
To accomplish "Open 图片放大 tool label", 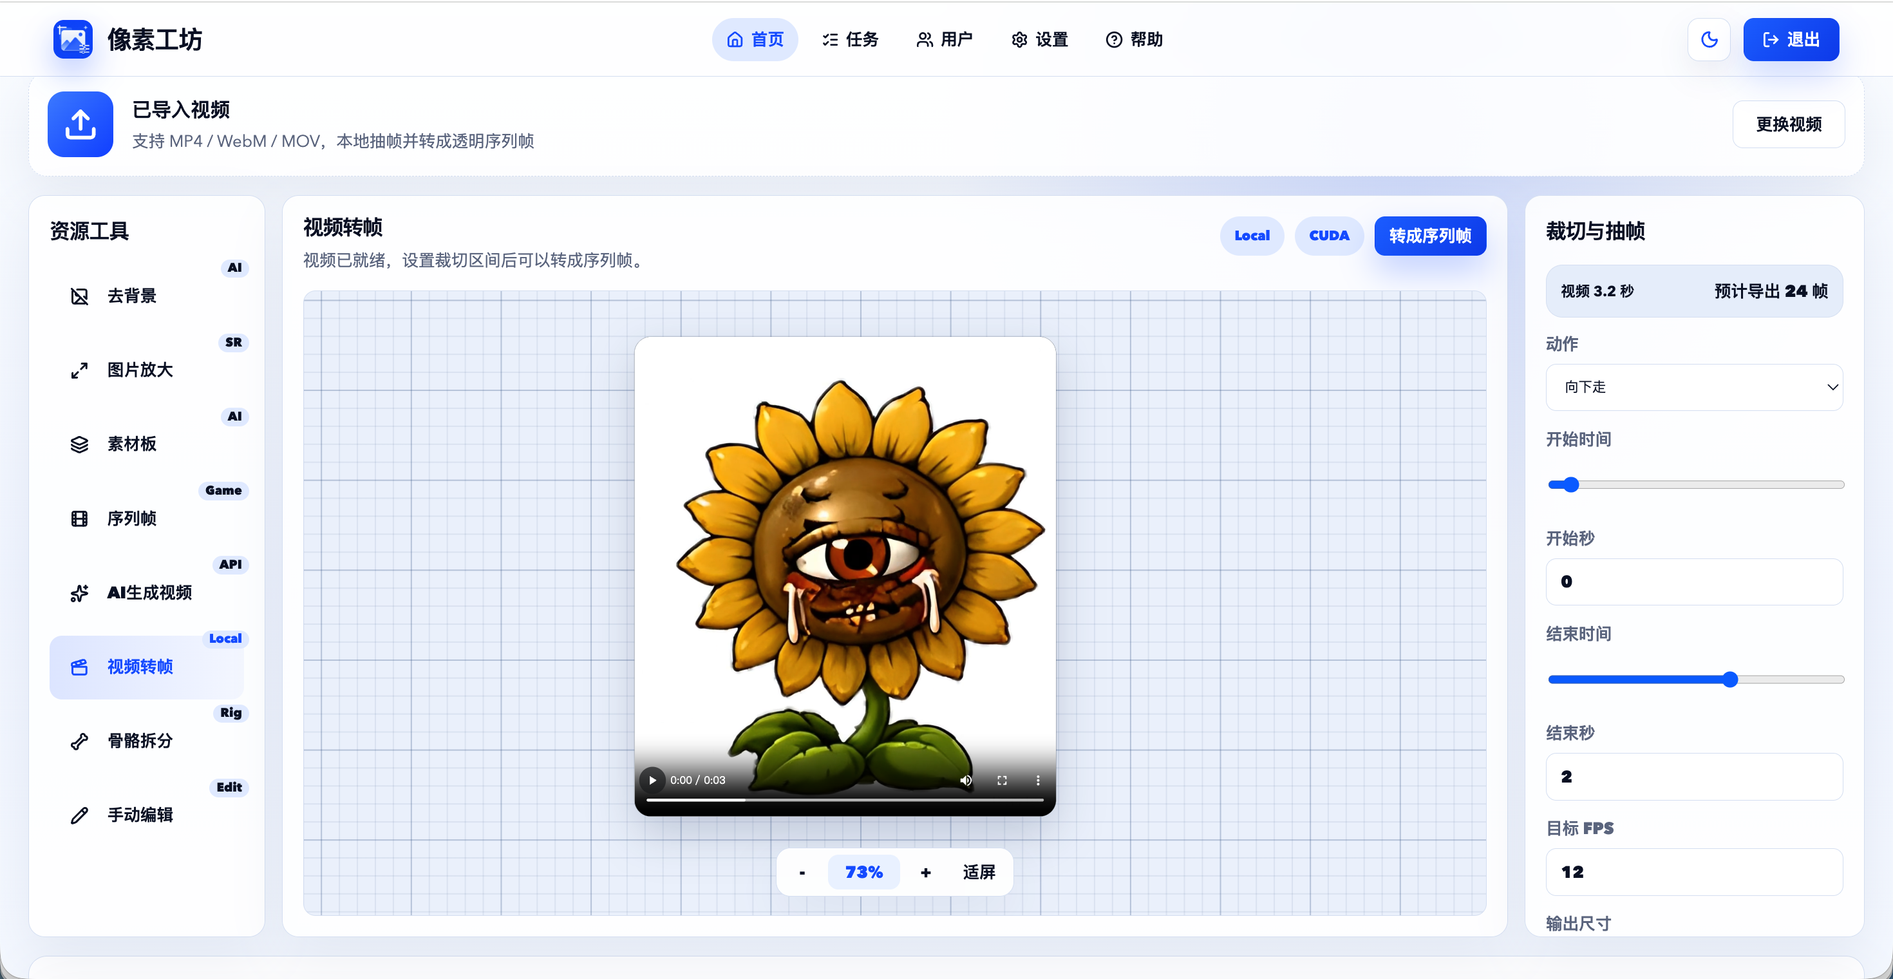I will click(x=140, y=370).
